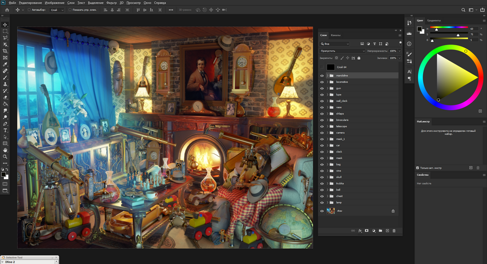
Task: Toggle the layer filter on/off switch
Action: click(x=400, y=43)
